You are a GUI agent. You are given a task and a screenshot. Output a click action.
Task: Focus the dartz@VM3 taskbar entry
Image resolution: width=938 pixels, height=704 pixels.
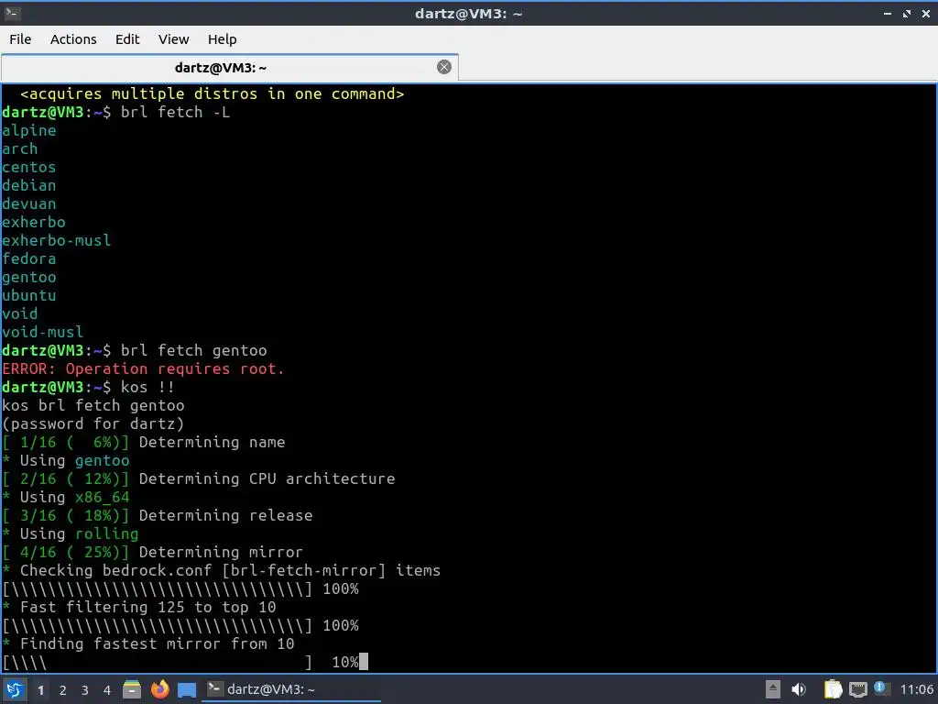[291, 689]
